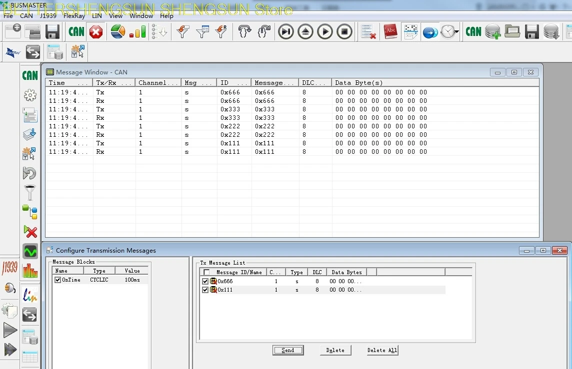Click the 100ms value in Message Blocks
The width and height of the screenshot is (572, 369).
click(x=132, y=280)
